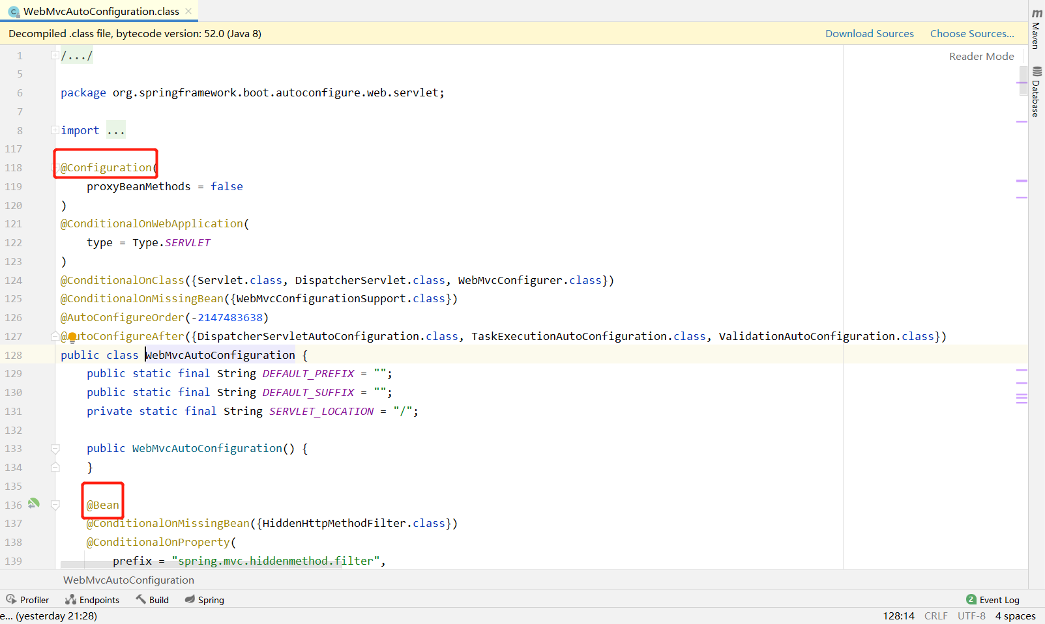Change CRLF line separator setting

point(935,616)
